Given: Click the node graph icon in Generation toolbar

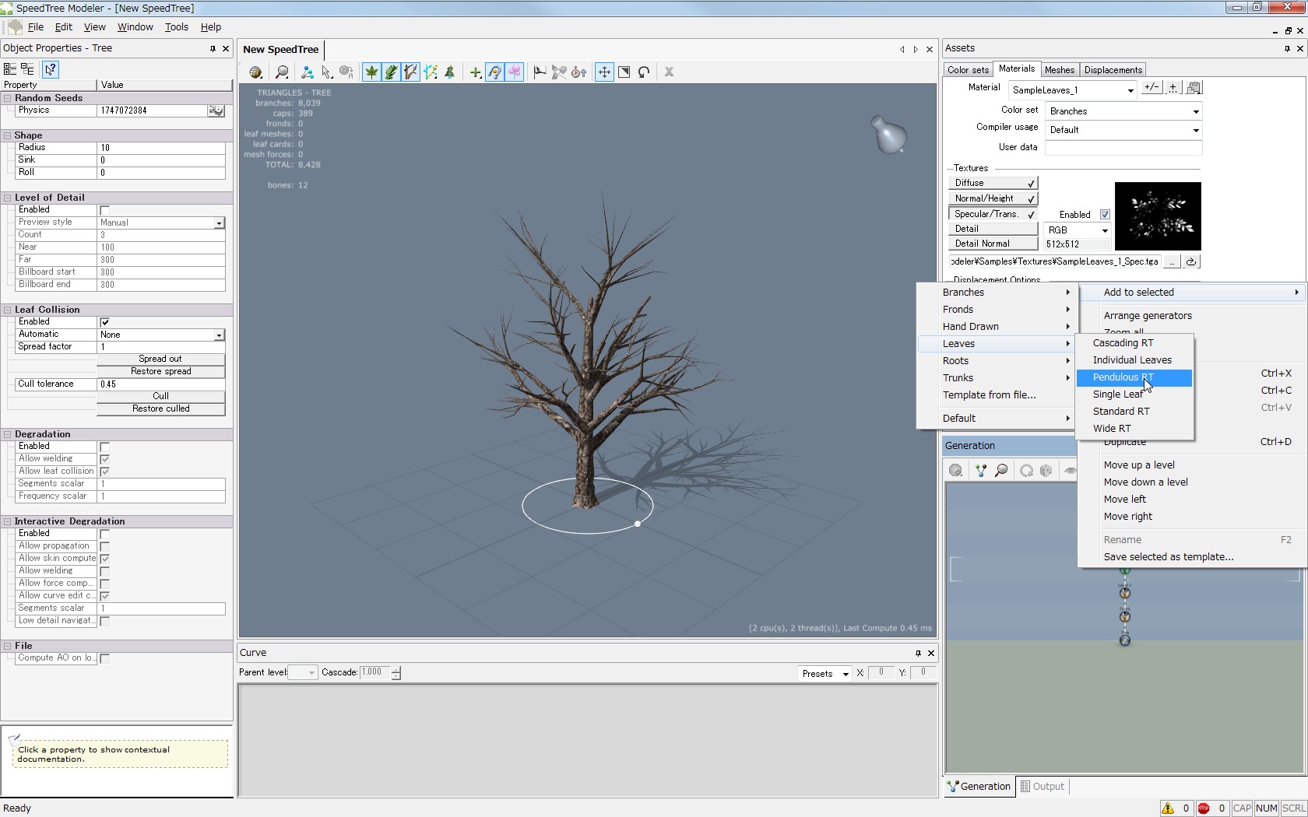Looking at the screenshot, I should pos(980,471).
